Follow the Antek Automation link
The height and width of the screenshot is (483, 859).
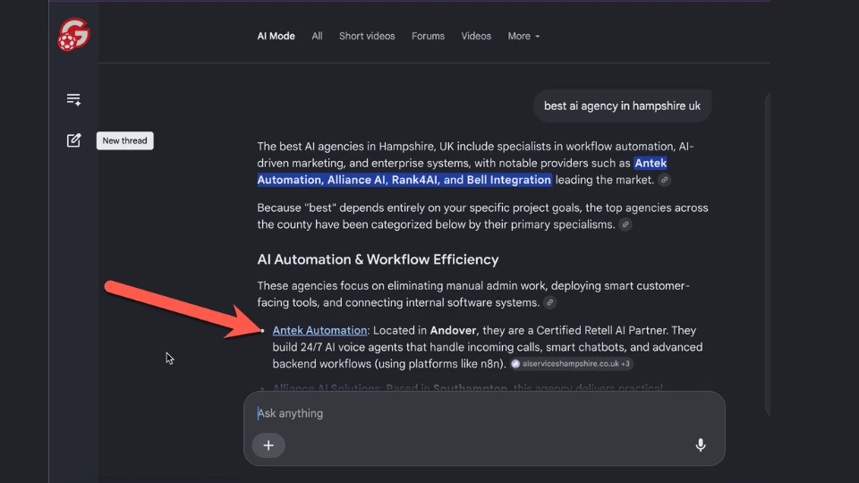tap(320, 330)
